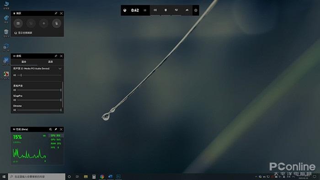Select the Recycle Bin desktop icon

6,33
